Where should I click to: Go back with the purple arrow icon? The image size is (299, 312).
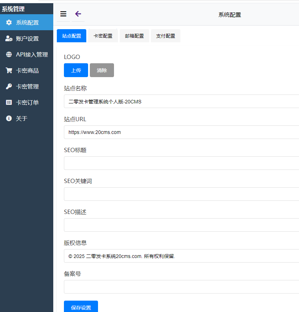tap(78, 14)
